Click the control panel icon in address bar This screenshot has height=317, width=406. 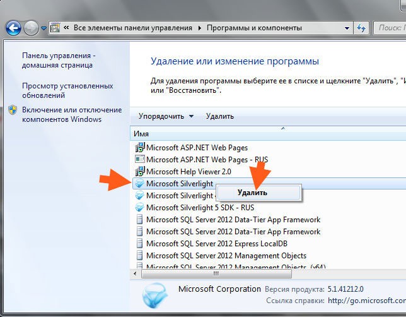(x=55, y=28)
